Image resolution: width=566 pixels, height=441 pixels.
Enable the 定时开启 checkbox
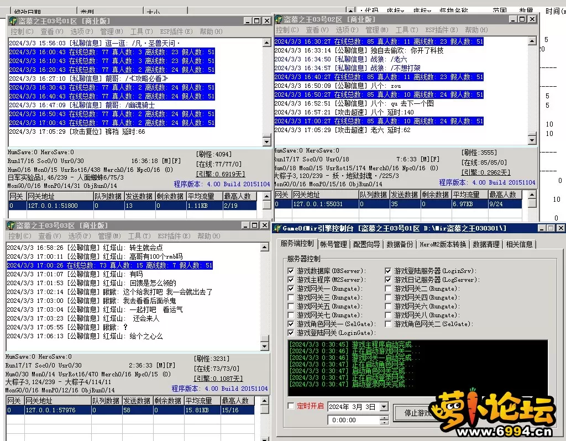(x=291, y=406)
